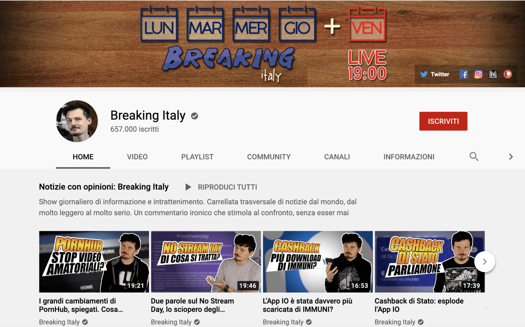Open title 'L'App IO è stata davvero più scaricata'

[308, 305]
